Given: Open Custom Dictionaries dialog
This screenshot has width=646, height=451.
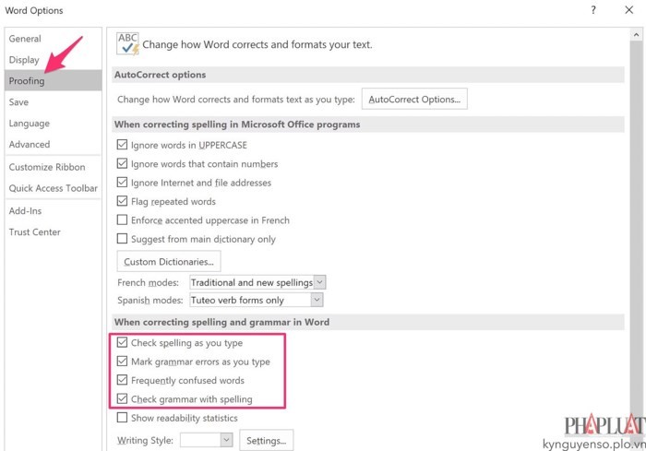Looking at the screenshot, I should pyautogui.click(x=169, y=262).
